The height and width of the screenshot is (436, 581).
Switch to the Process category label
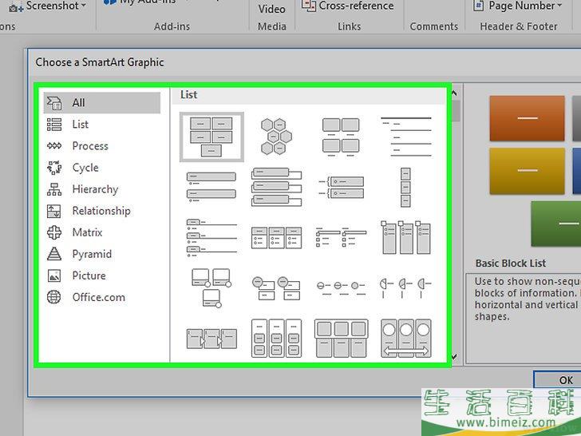(x=90, y=146)
